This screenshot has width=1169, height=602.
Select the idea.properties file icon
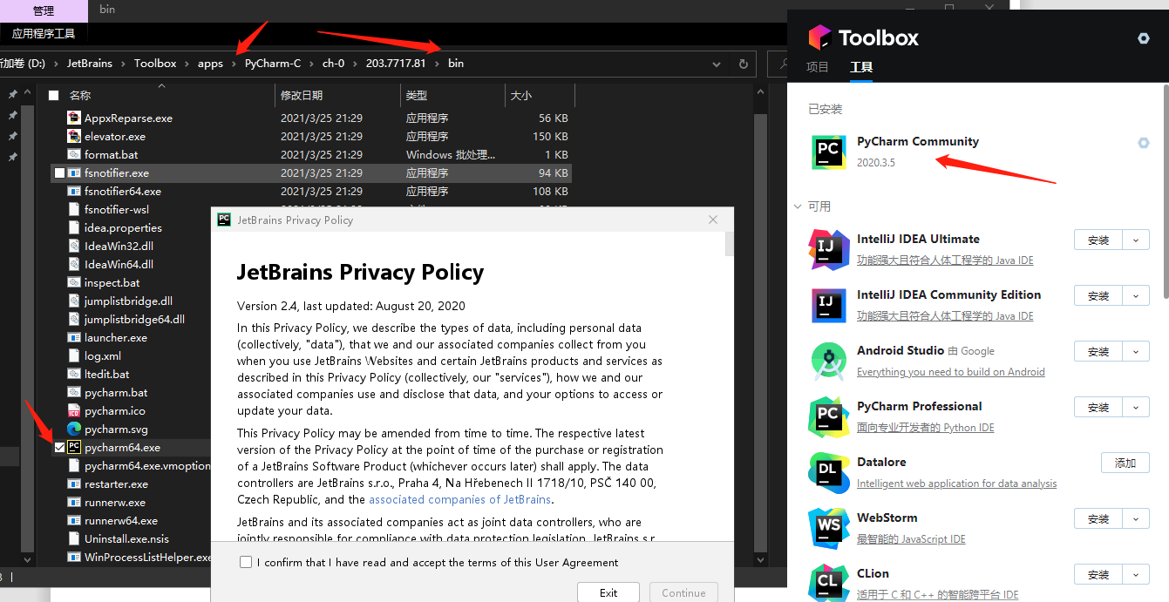point(74,227)
